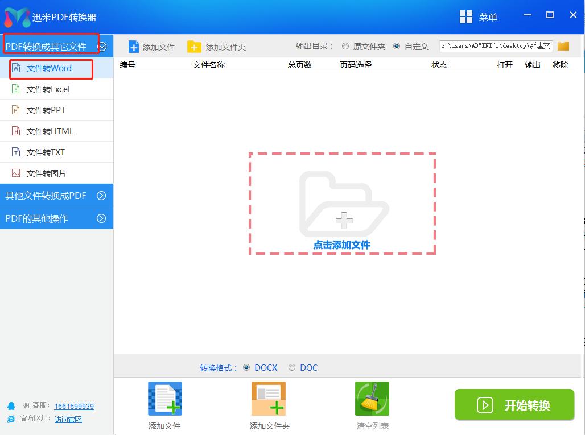This screenshot has width=585, height=435.
Task: Click the 开始转换 start conversion button
Action: (x=513, y=405)
